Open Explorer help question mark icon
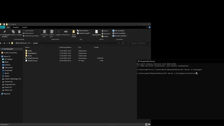This screenshot has width=224, height=126. pyautogui.click(x=149, y=27)
